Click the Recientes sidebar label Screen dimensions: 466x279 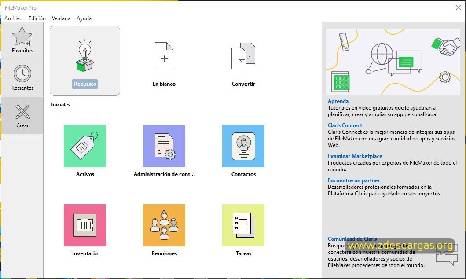[x=22, y=88]
